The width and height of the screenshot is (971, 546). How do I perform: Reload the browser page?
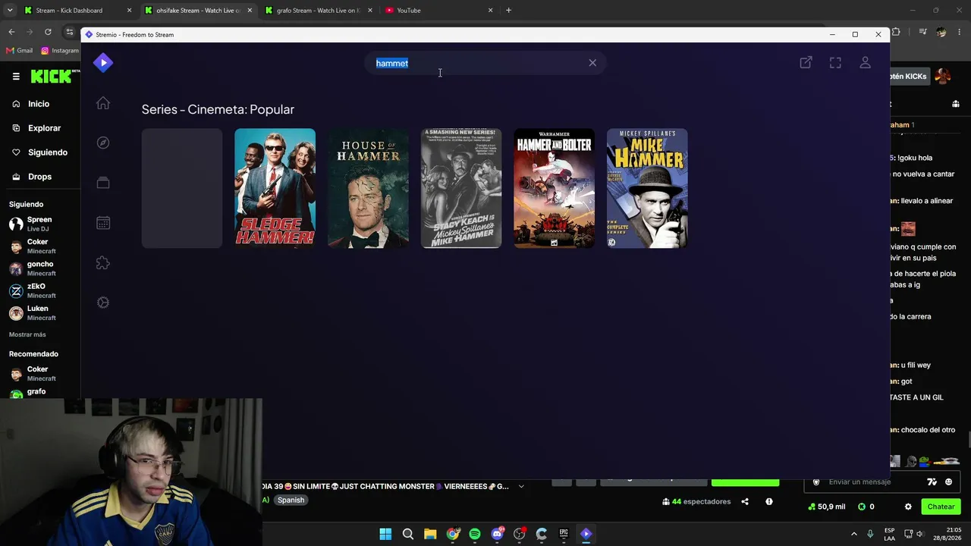(x=48, y=32)
